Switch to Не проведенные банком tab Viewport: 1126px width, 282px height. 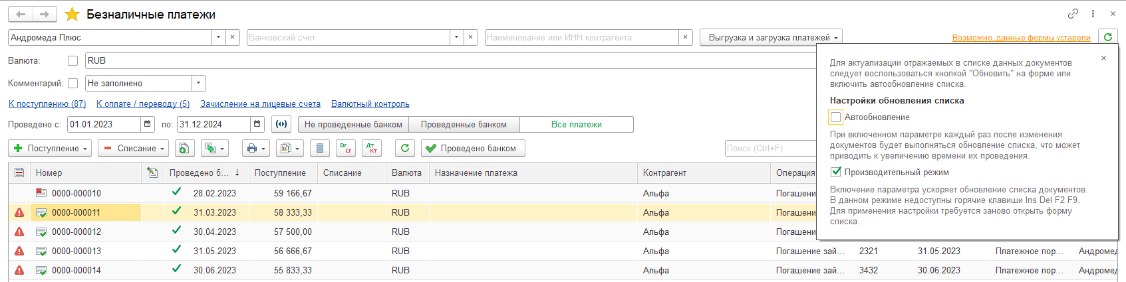coord(353,124)
